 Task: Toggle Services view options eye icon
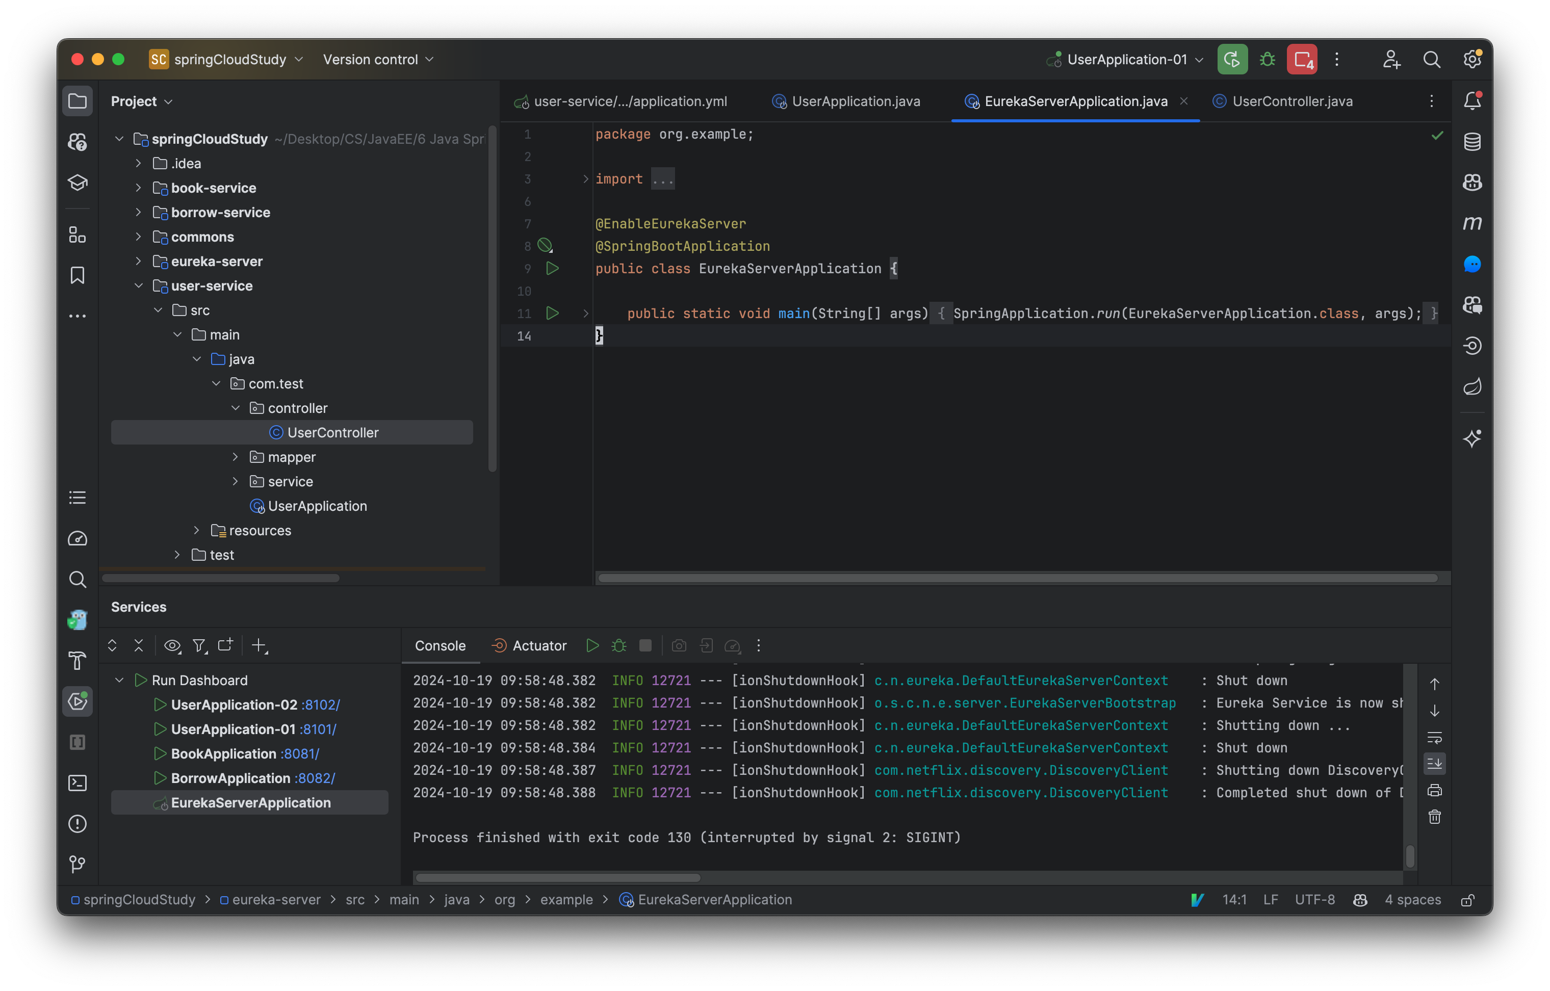(172, 645)
